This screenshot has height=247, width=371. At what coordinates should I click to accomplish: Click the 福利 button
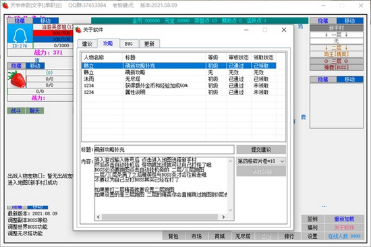[312, 227]
